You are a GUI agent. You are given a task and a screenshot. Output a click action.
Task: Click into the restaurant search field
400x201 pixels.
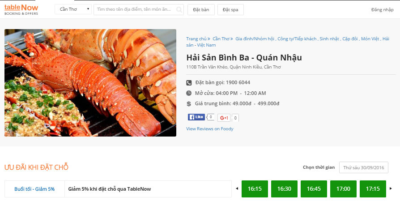pyautogui.click(x=135, y=9)
